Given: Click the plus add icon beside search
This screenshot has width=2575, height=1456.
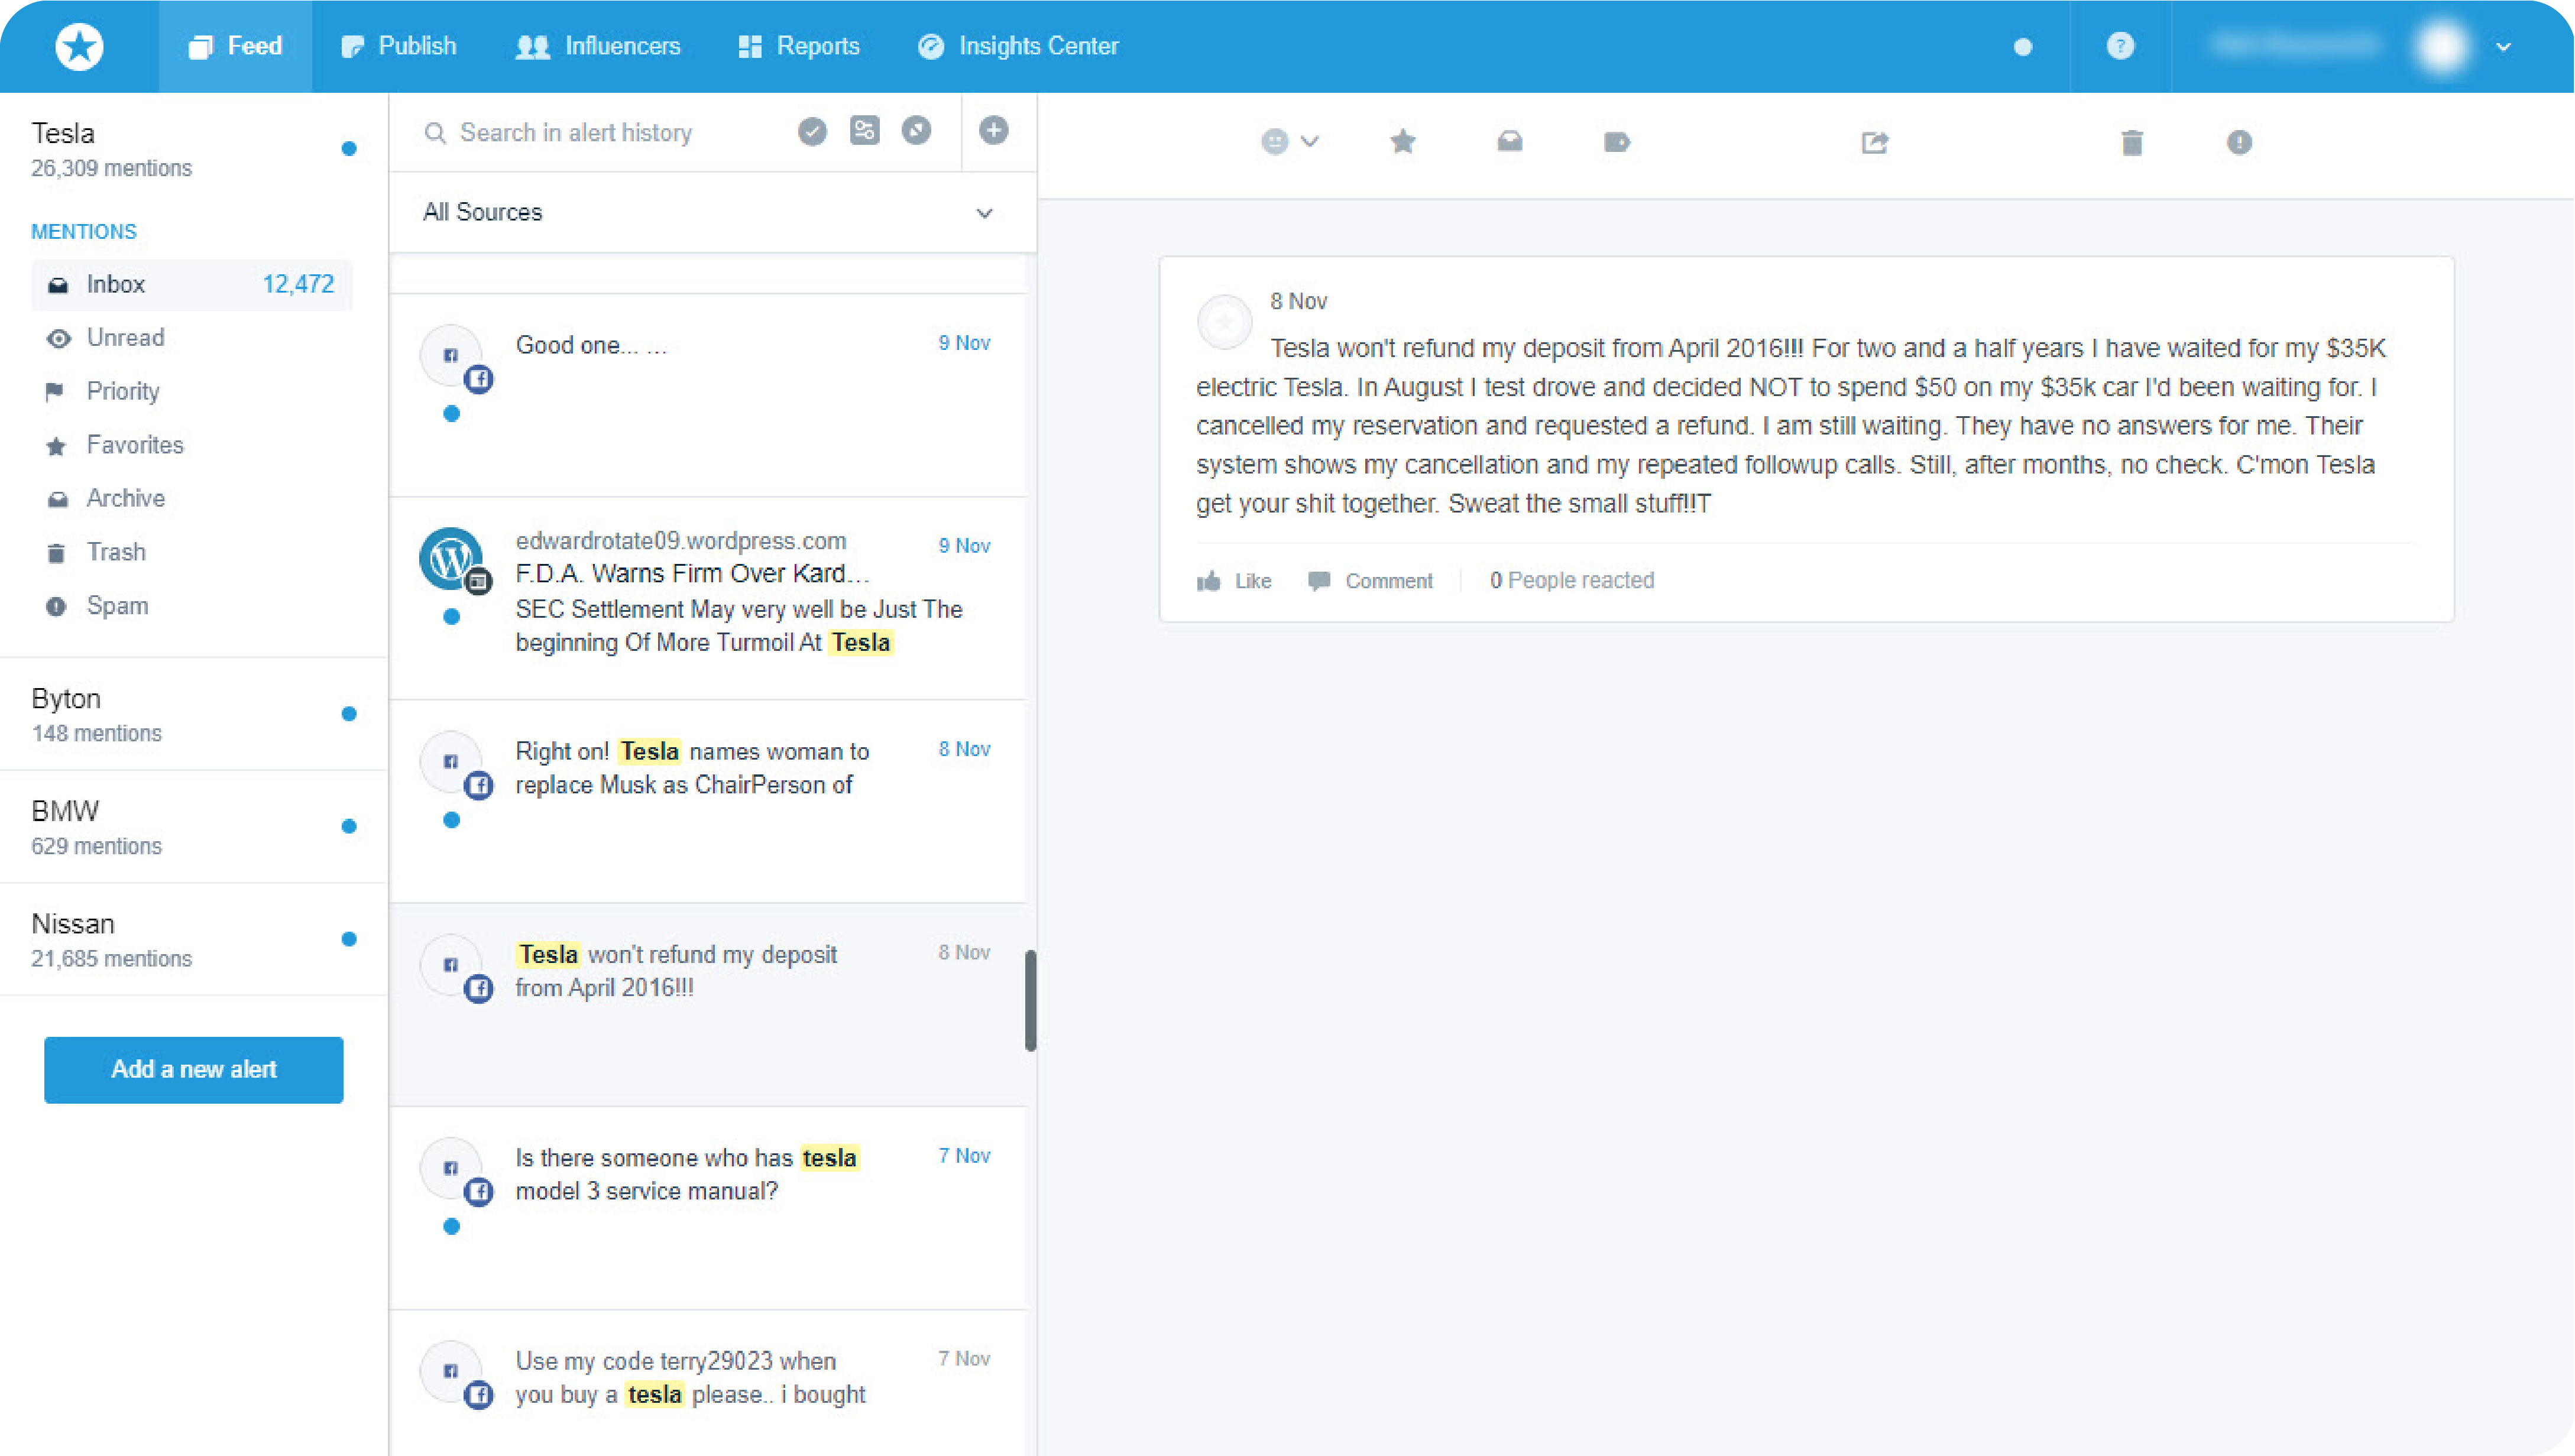Looking at the screenshot, I should coord(993,130).
